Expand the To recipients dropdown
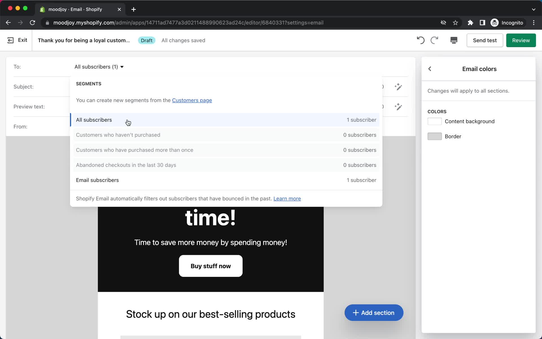Image resolution: width=542 pixels, height=339 pixels. (99, 67)
